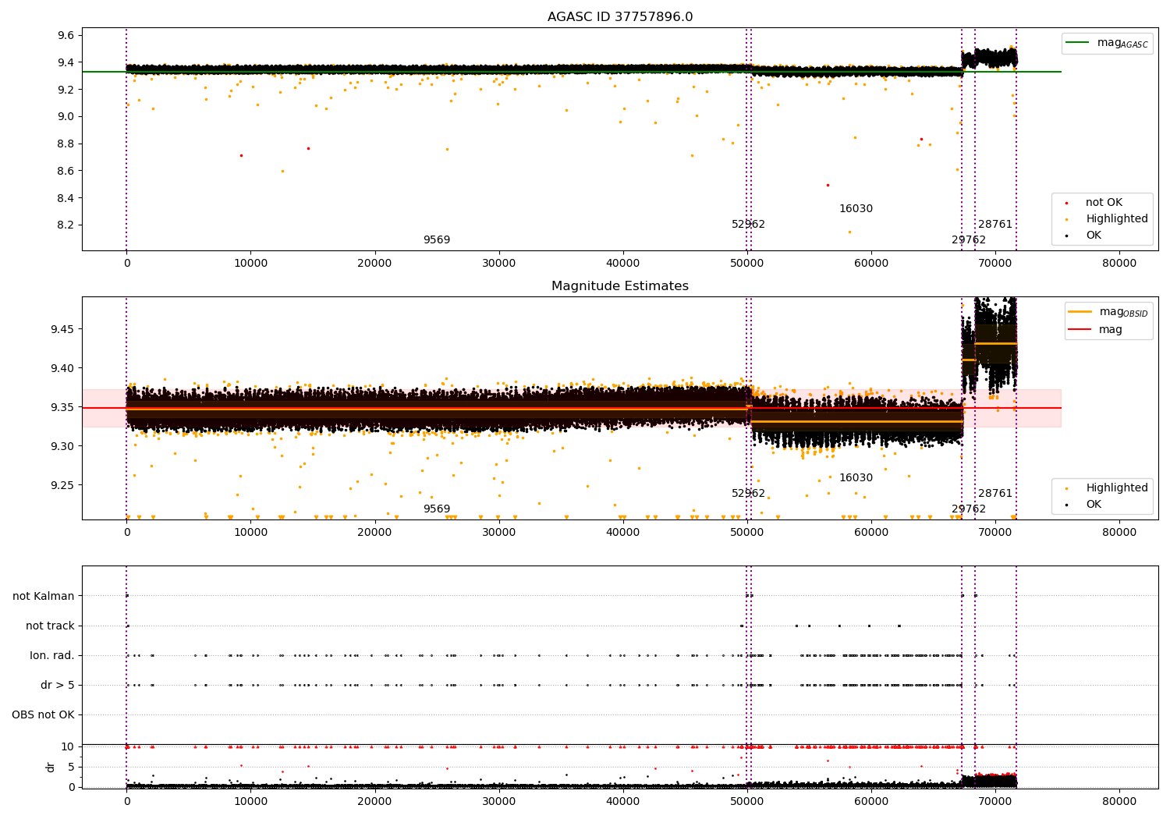The height and width of the screenshot is (819, 1170).
Task: Click the obsid label 9569 in top plot
Action: (437, 240)
